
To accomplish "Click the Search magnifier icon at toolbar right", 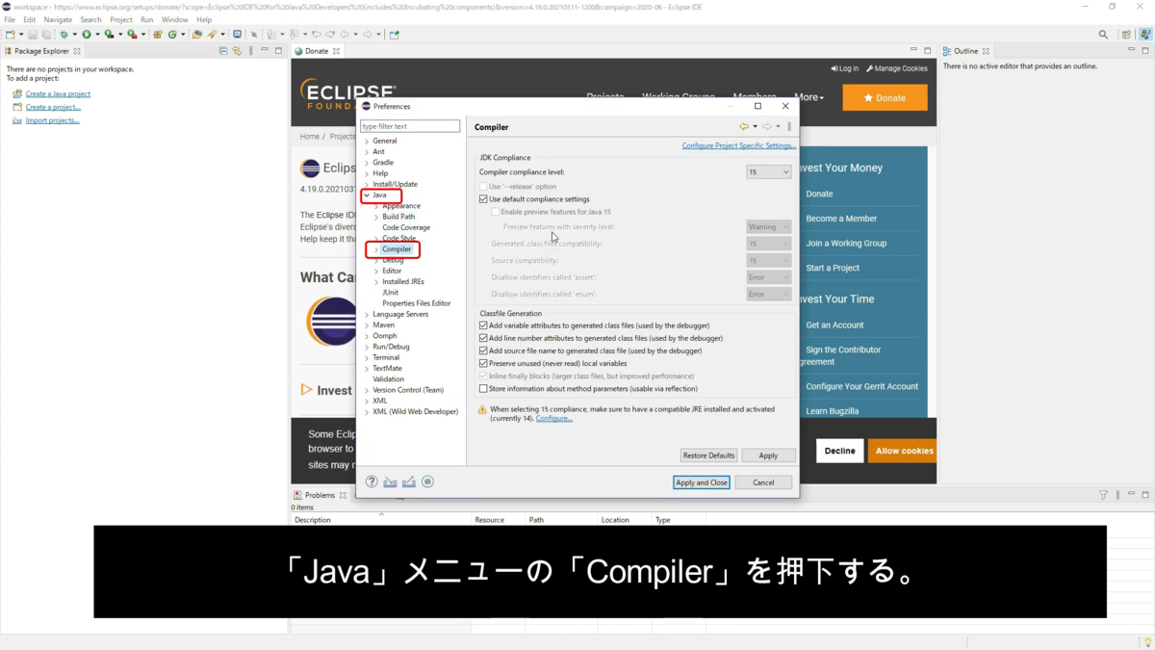I will point(1103,34).
